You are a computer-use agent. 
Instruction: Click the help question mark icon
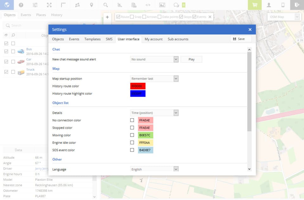(21, 5)
